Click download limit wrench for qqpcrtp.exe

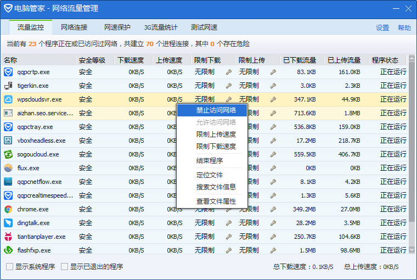point(229,72)
